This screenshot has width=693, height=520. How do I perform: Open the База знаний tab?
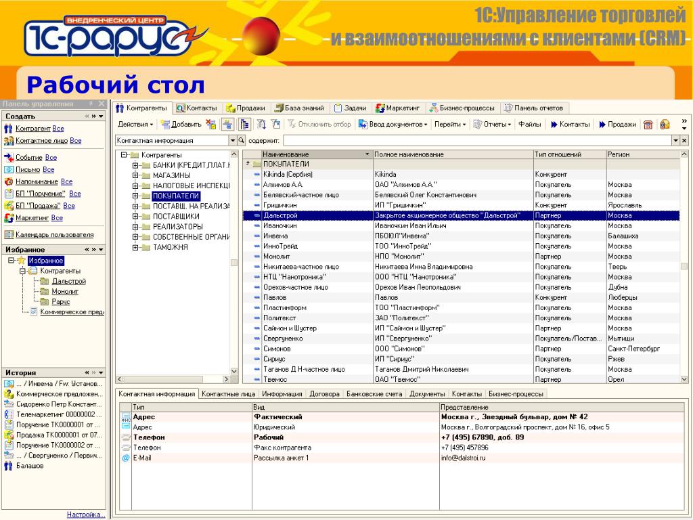tap(299, 108)
